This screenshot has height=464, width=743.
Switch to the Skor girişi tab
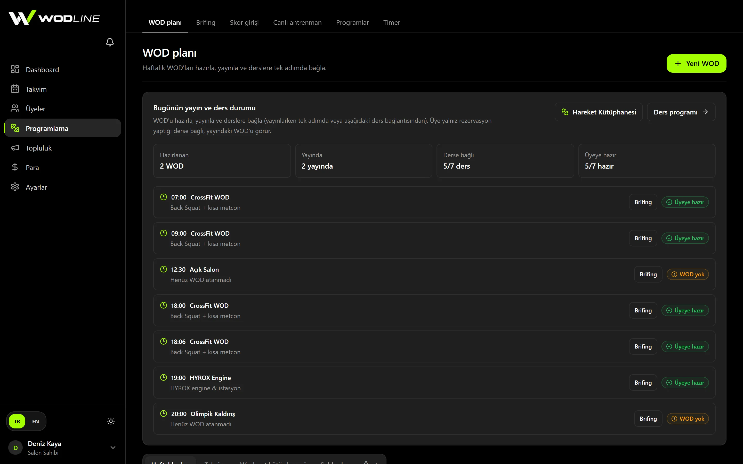(244, 22)
